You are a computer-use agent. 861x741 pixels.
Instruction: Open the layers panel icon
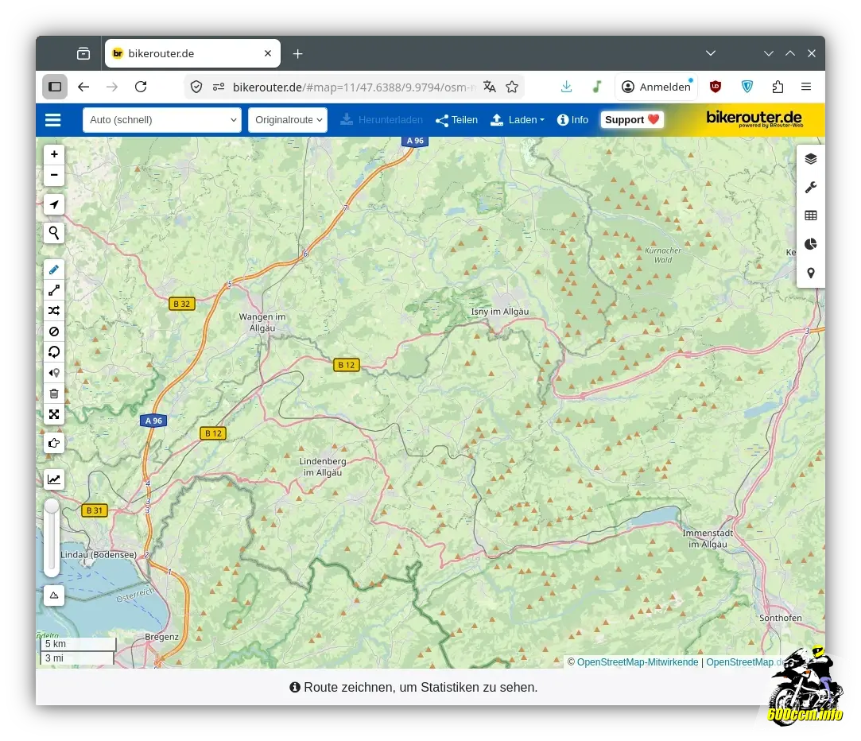coord(810,159)
